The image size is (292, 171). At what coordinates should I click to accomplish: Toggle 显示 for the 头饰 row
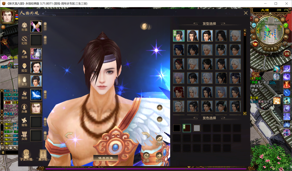pyautogui.click(x=45, y=136)
